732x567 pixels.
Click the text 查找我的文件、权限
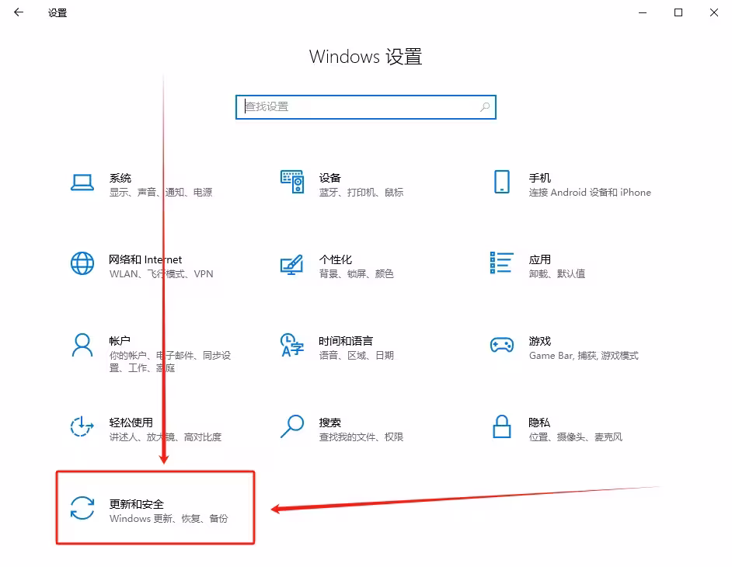361,437
